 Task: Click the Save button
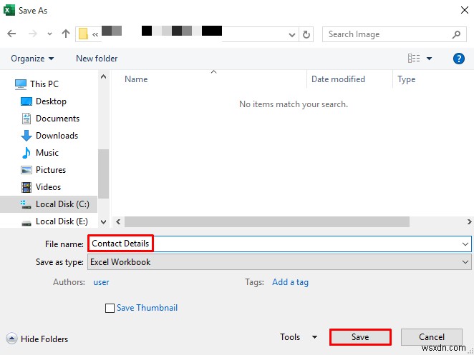360,337
